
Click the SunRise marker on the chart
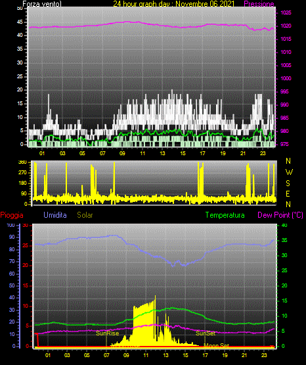[107, 333]
